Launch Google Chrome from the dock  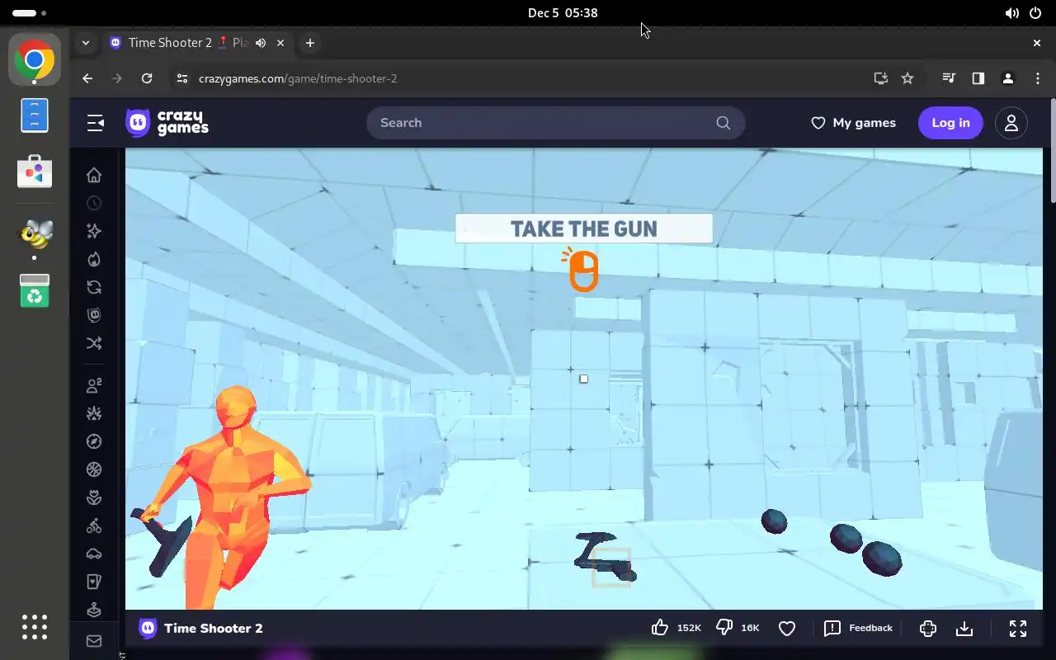click(x=35, y=59)
